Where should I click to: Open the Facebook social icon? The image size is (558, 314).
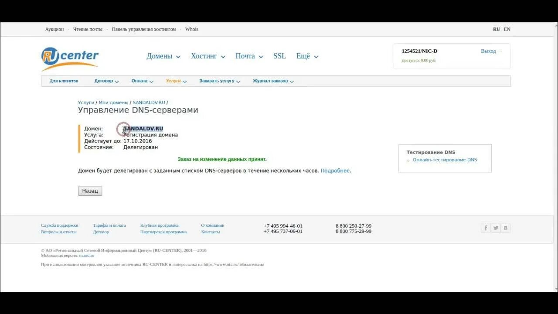tap(486, 228)
